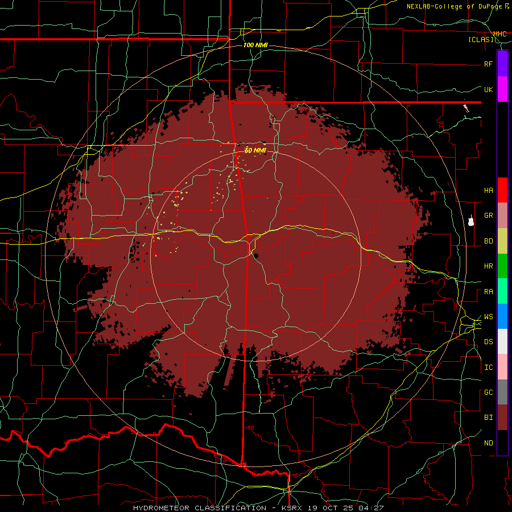Click the dark red BI color swatch
Screen dimensions: 512x512
(x=502, y=418)
